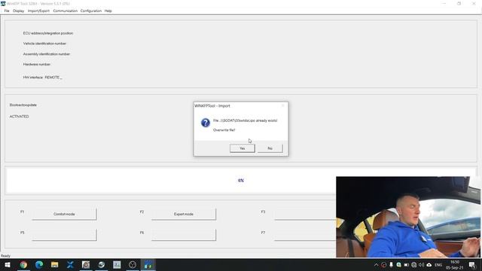Click the ENG language indicator
Screen dimensions: 482x271
438,264
